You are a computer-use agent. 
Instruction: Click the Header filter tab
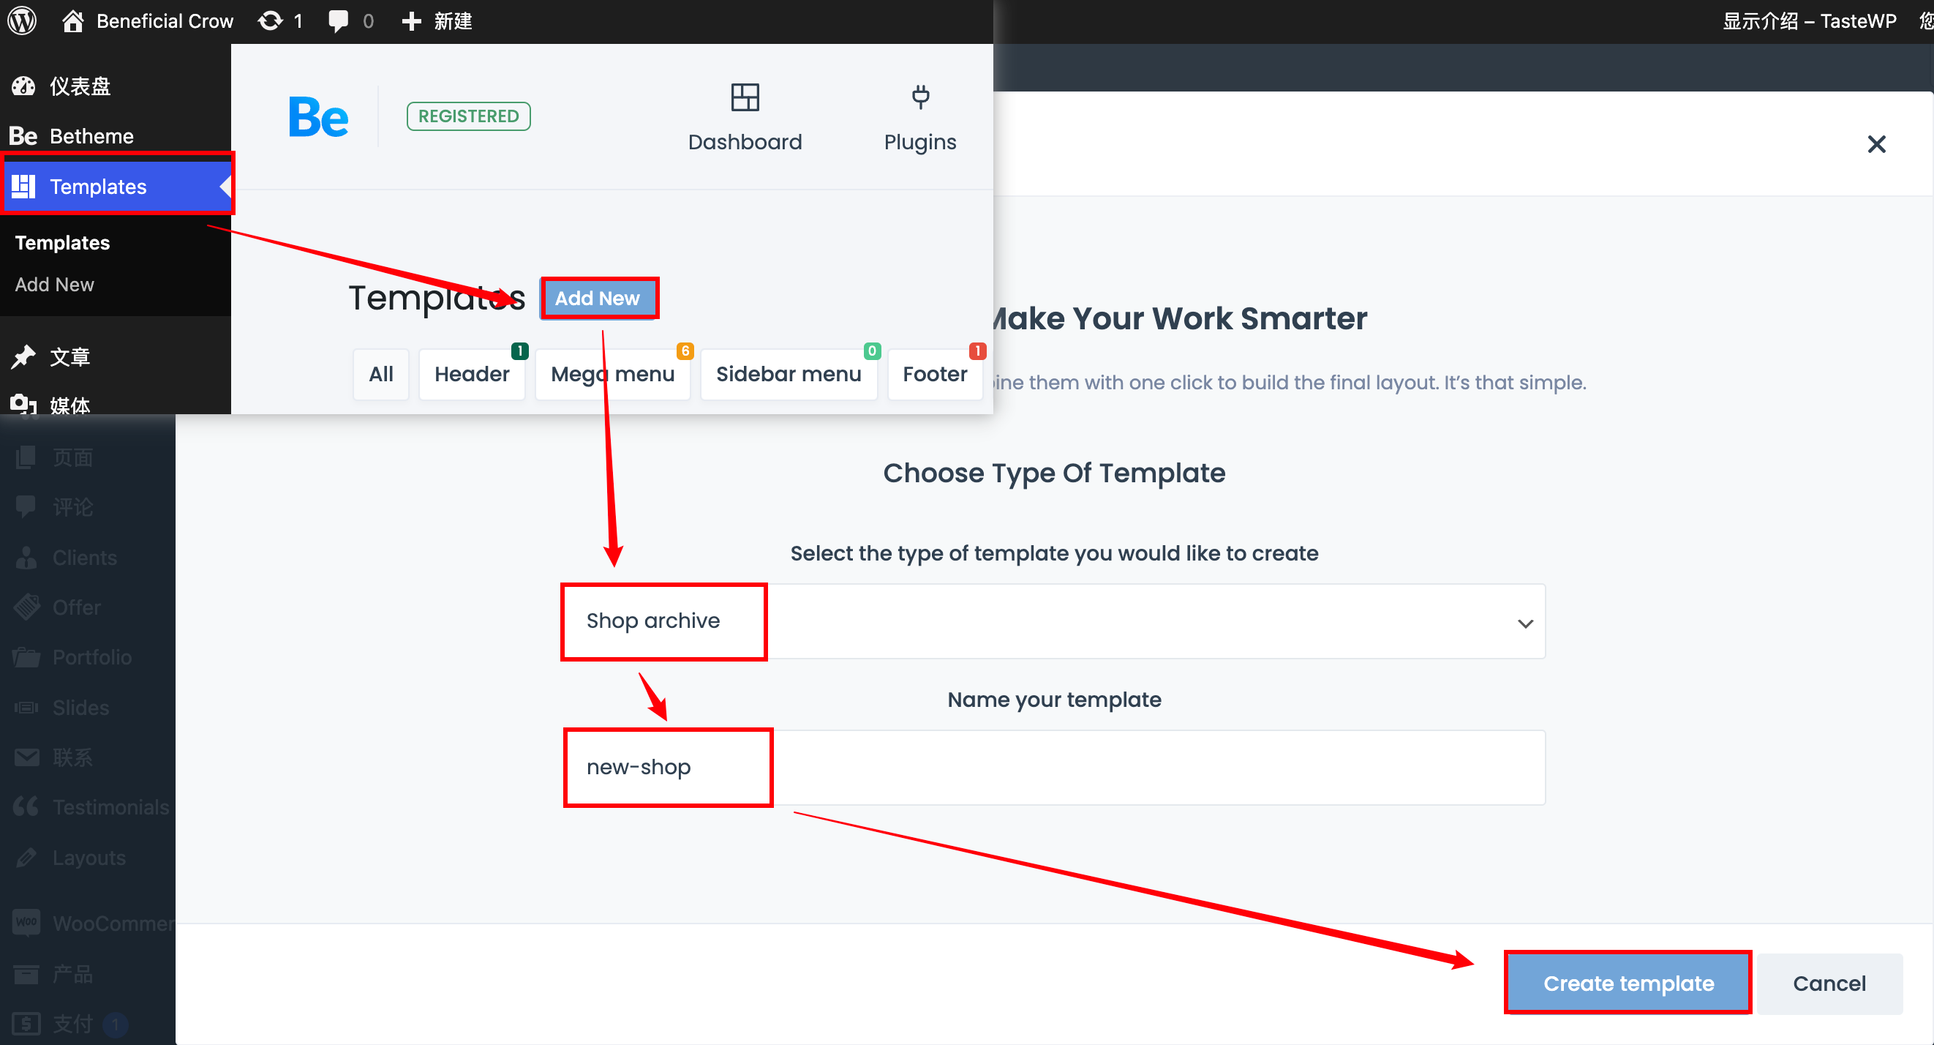click(470, 373)
